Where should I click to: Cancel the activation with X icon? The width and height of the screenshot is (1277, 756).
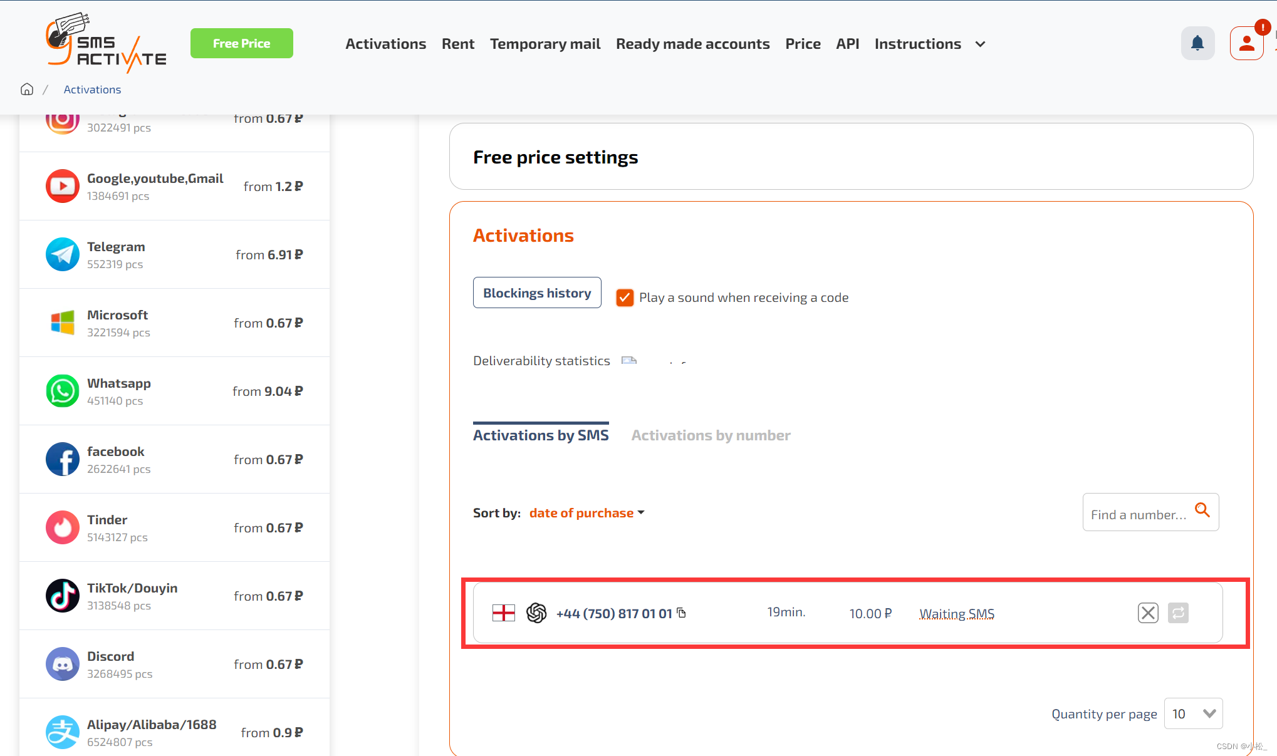[1148, 613]
